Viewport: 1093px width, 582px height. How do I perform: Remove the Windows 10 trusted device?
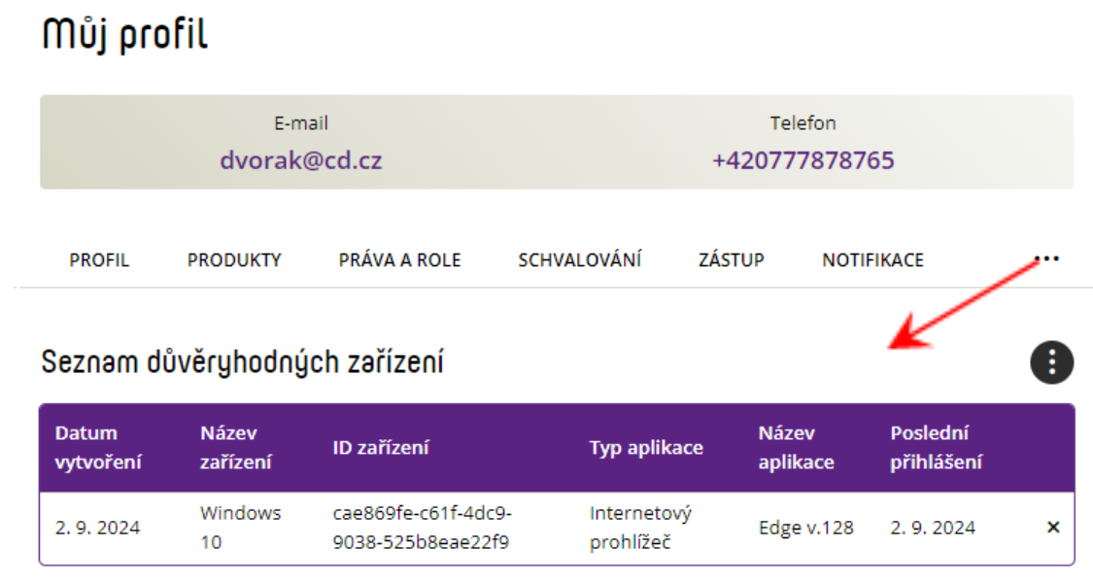pyautogui.click(x=1053, y=528)
